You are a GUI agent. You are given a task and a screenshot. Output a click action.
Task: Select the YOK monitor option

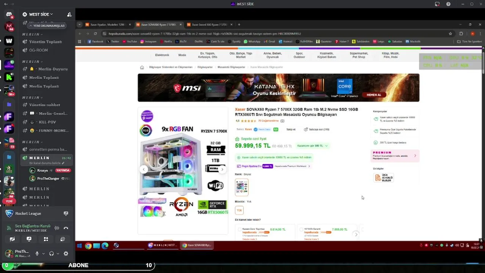(x=239, y=210)
